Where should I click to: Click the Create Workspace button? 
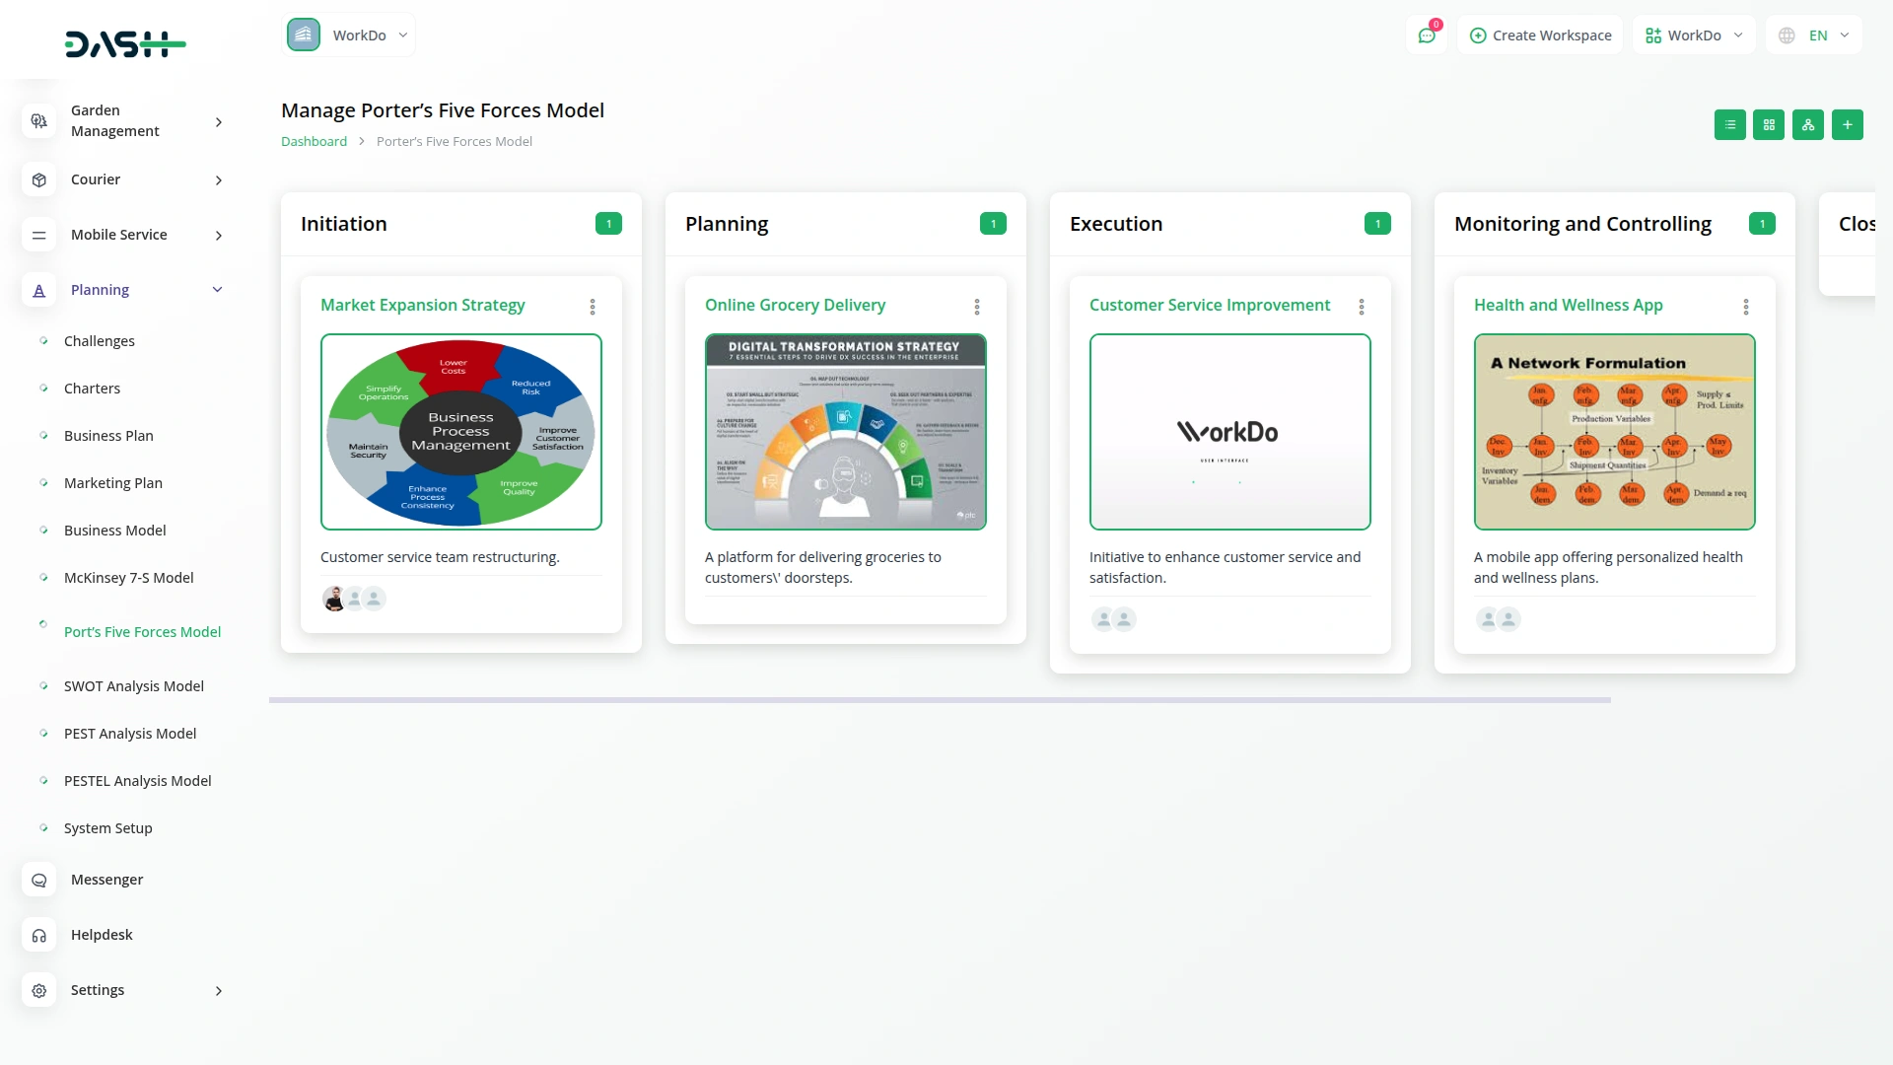point(1540,35)
